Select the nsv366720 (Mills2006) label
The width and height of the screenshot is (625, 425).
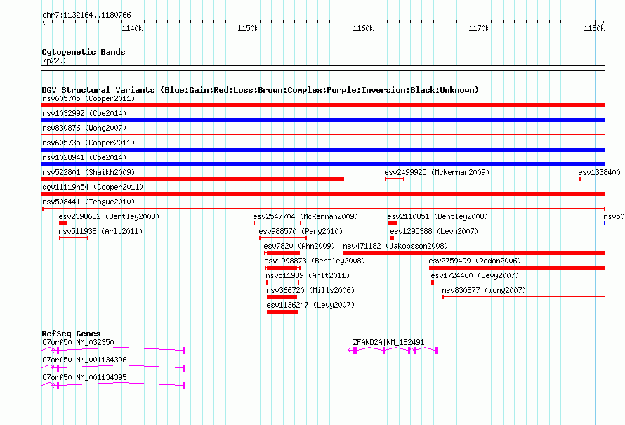coord(310,290)
